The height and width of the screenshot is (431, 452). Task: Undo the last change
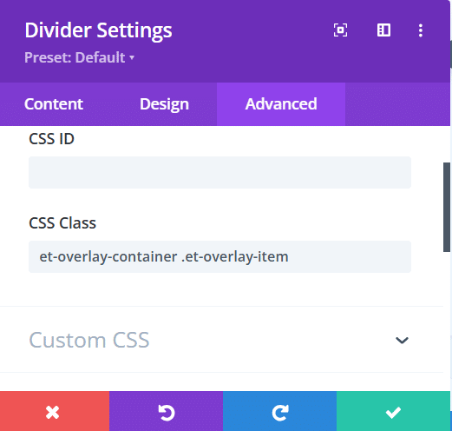166,411
